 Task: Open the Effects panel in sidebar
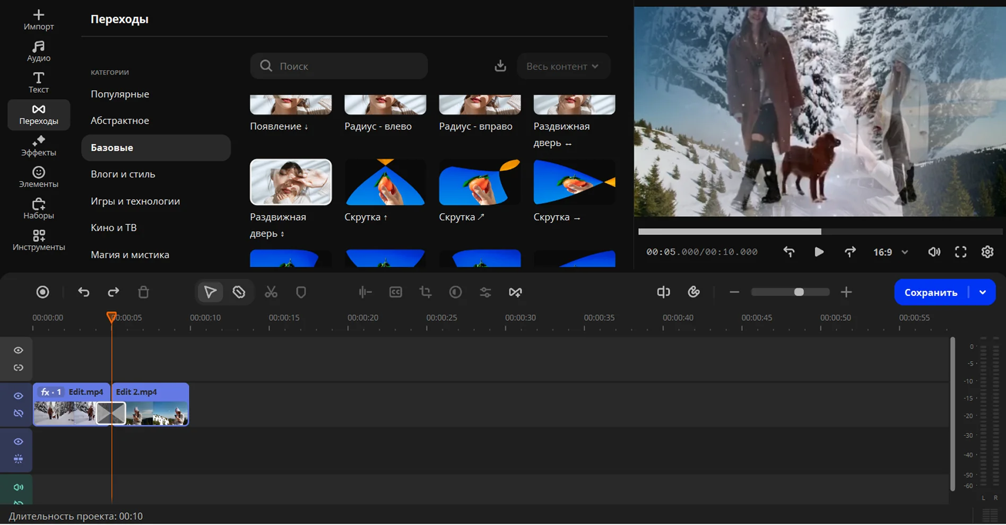[38, 146]
